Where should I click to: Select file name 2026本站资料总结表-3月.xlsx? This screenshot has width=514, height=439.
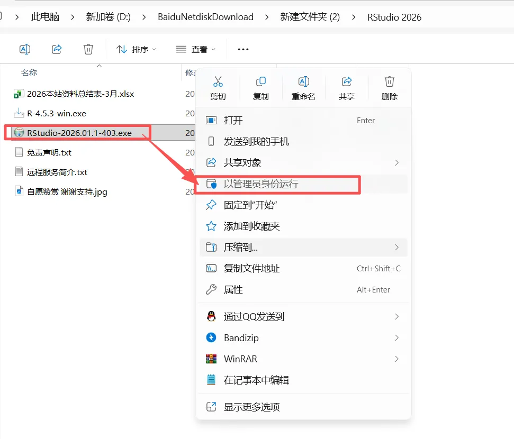[x=80, y=94]
